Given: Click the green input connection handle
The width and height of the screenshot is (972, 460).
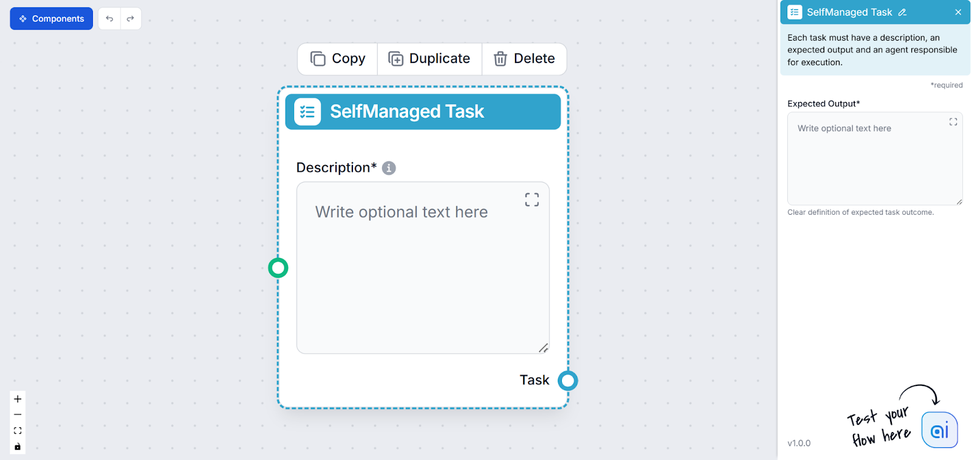Looking at the screenshot, I should pos(278,267).
